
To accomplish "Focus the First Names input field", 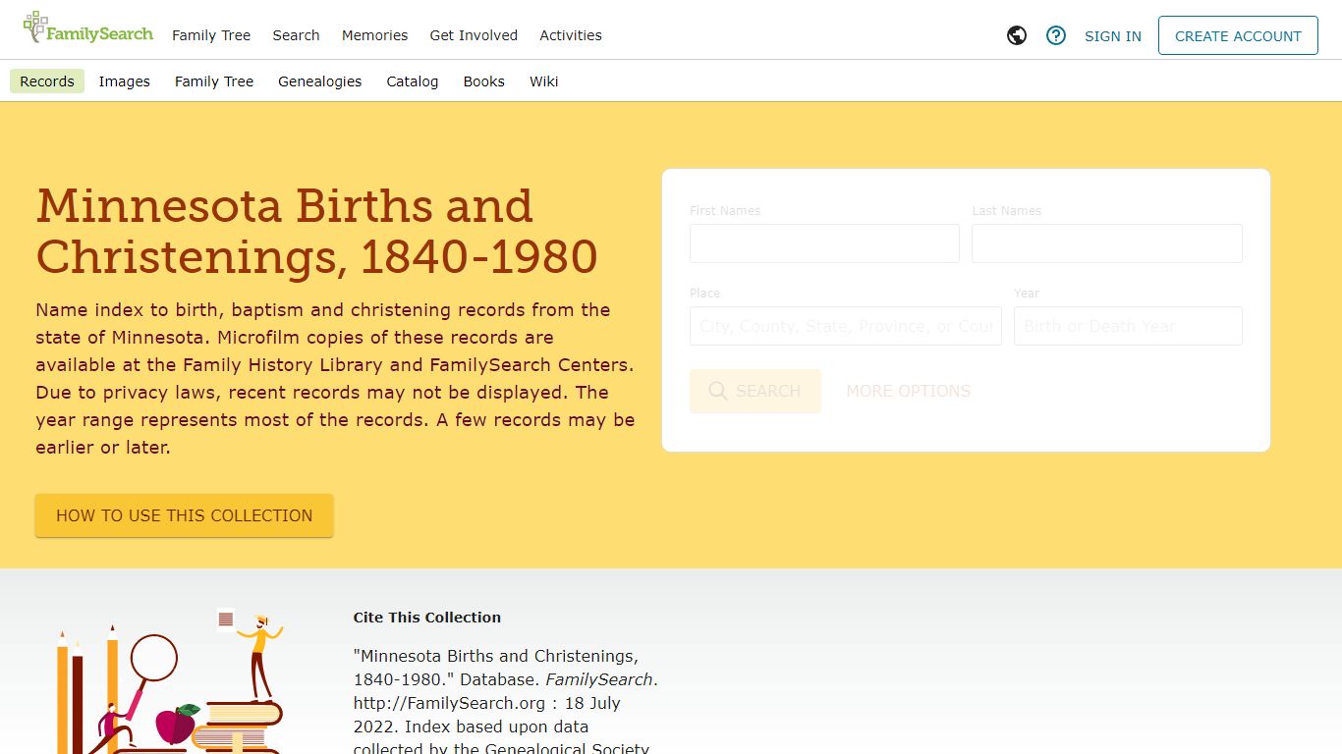I will coord(824,243).
